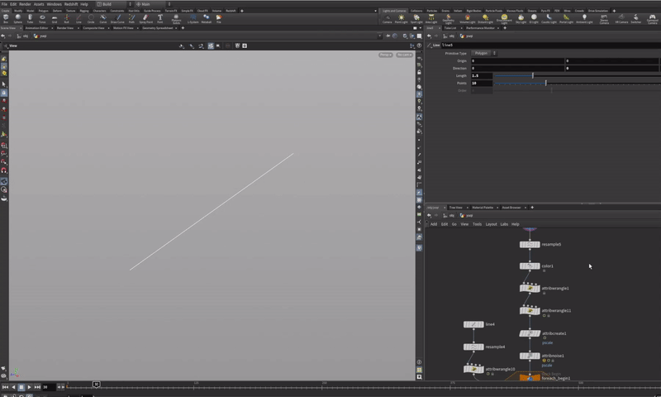The height and width of the screenshot is (397, 661).
Task: Select the attribnoise1 node
Action: coord(530,356)
